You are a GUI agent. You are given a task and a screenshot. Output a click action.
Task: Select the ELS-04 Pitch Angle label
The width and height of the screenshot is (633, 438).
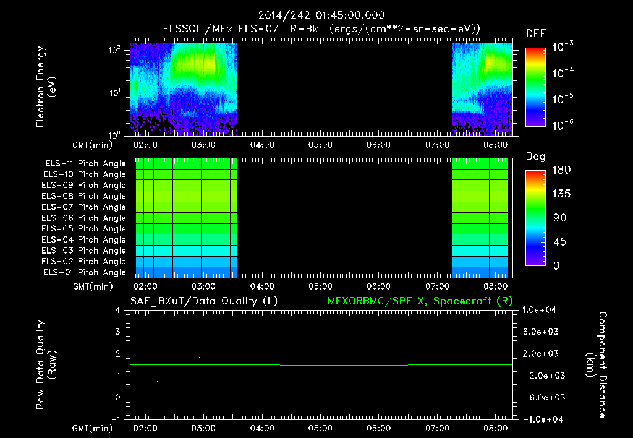(84, 239)
